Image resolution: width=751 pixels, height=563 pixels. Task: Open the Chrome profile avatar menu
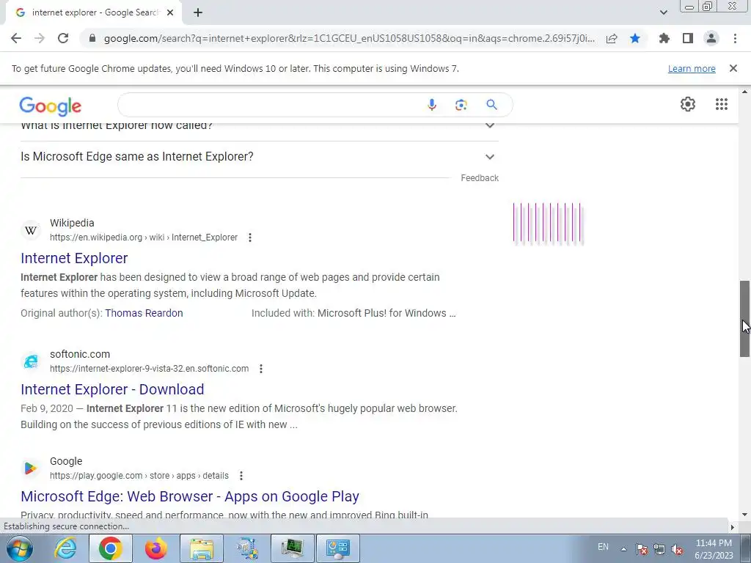pos(711,38)
